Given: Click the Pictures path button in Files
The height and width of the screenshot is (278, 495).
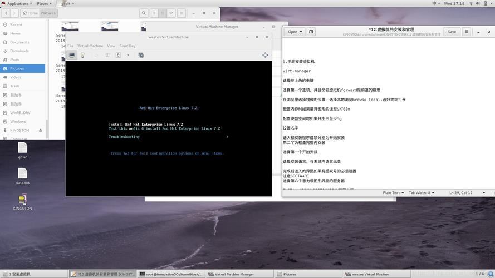Looking at the screenshot, I should point(48,13).
